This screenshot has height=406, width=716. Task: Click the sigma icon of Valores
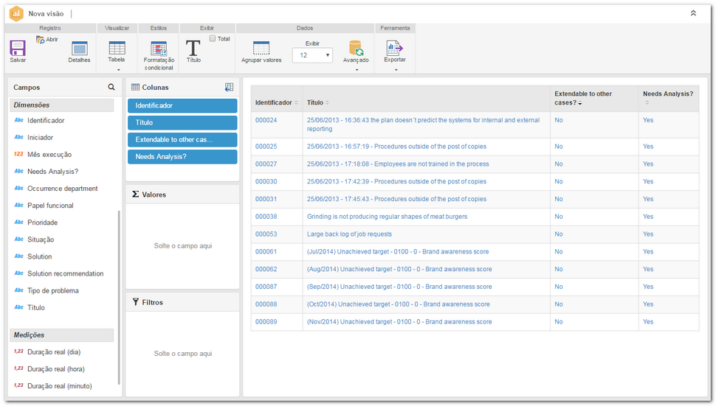point(136,194)
